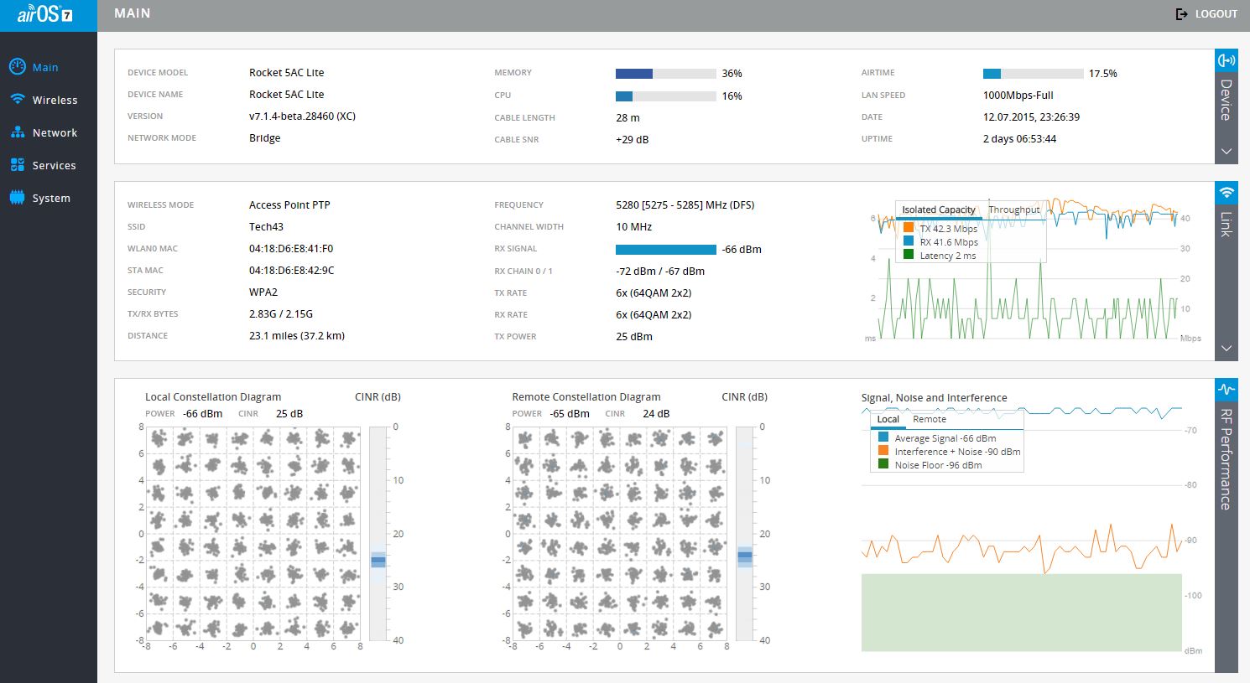
Task: Collapse the Device panel chevron
Action: pos(1227,152)
